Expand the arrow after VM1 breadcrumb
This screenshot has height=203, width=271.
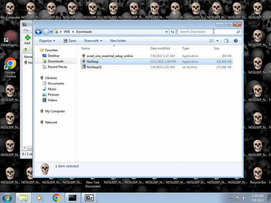click(73, 32)
